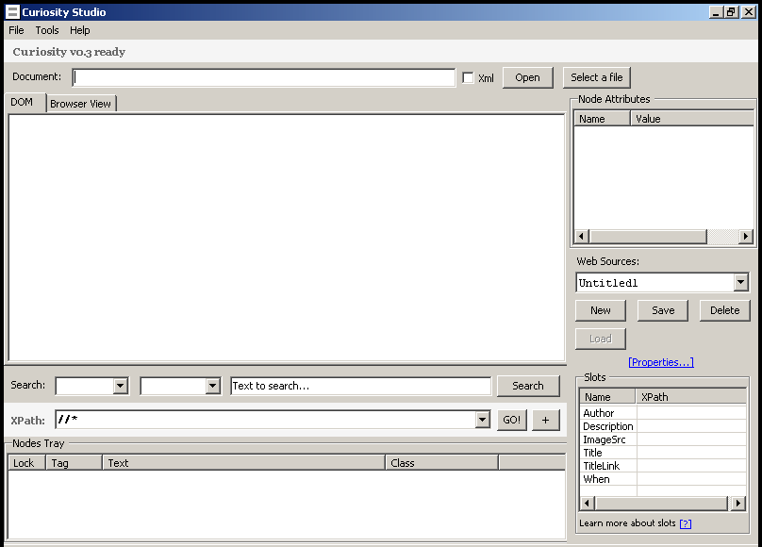Click the Document path input field

point(264,77)
